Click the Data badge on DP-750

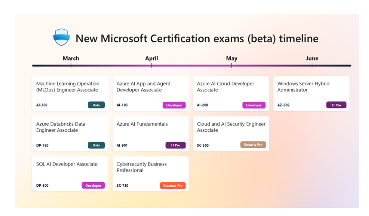pyautogui.click(x=96, y=145)
